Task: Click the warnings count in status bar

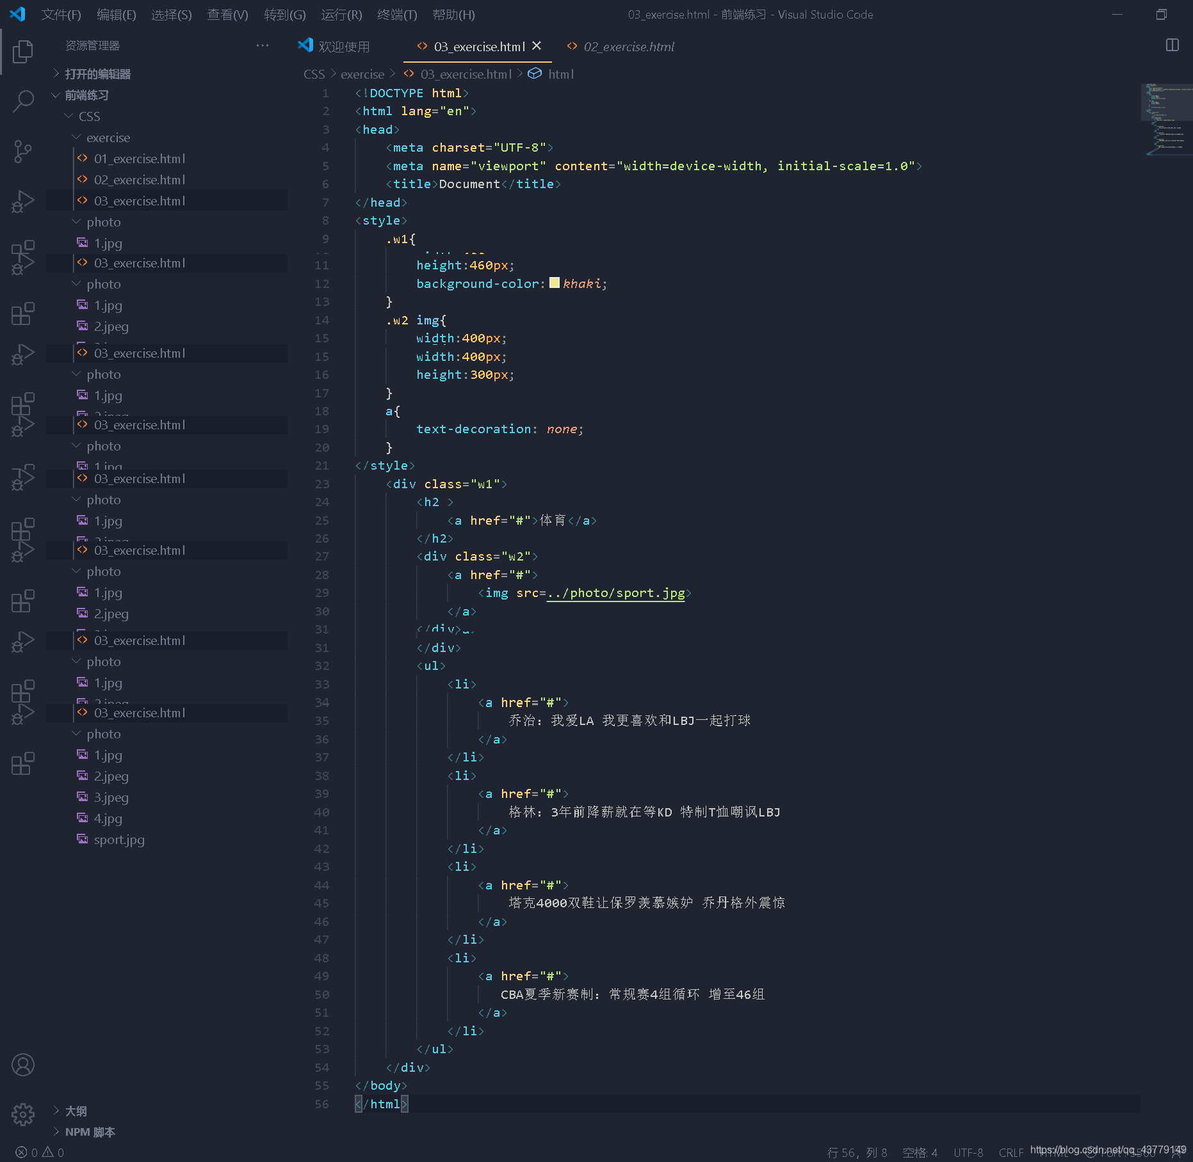Action: tap(53, 1152)
